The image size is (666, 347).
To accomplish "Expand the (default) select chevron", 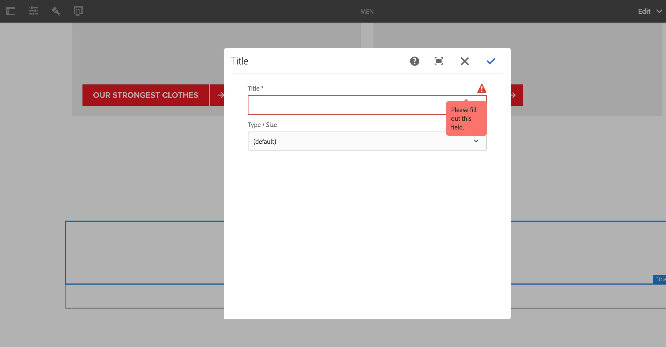I will click(x=476, y=141).
